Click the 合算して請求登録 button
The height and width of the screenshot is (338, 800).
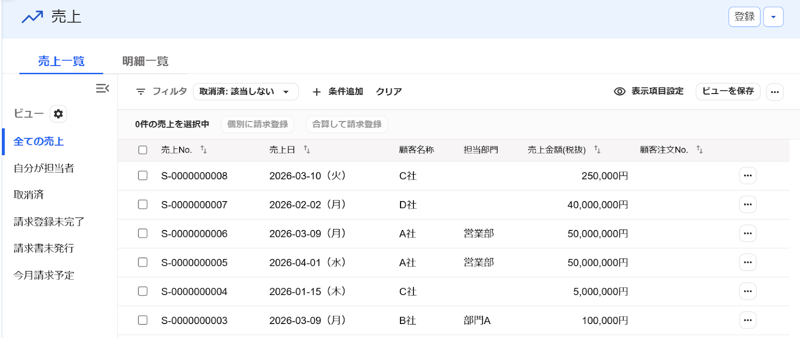[x=347, y=124]
